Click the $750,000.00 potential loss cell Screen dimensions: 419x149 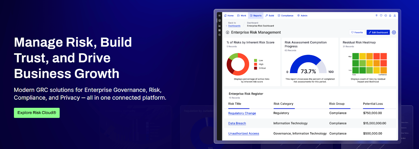point(372,113)
